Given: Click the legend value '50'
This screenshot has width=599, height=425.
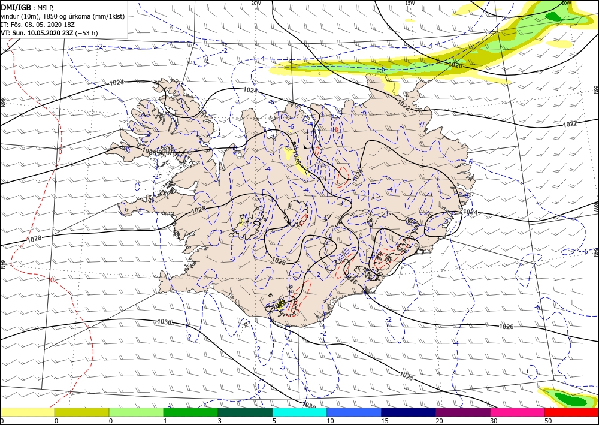Looking at the screenshot, I should click(x=548, y=421).
